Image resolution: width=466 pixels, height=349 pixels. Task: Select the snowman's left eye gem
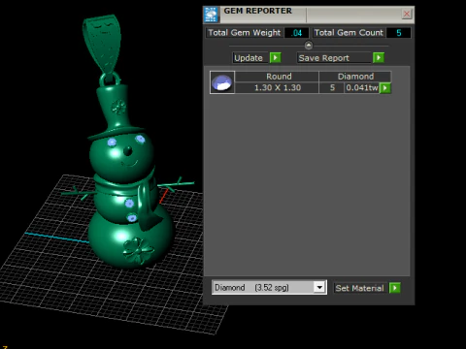click(x=112, y=142)
